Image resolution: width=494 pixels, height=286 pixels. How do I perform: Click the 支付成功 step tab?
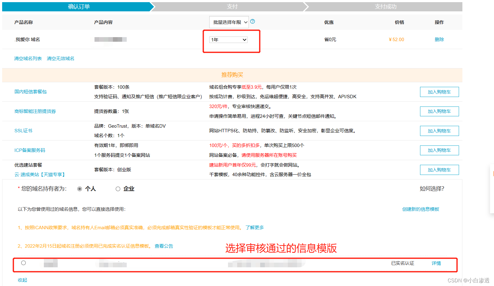[x=385, y=6]
